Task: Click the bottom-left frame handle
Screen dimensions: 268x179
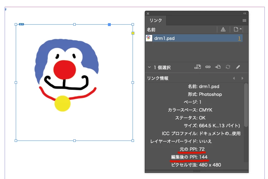Action: pos(16,140)
